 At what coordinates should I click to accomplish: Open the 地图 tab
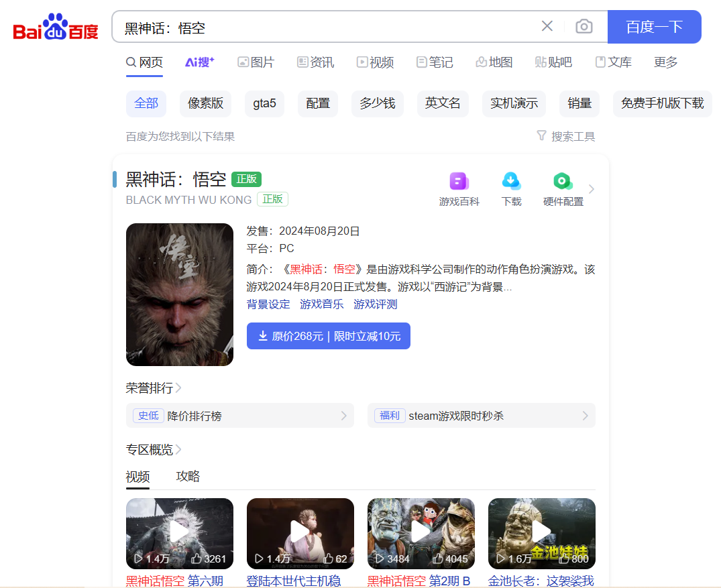tap(494, 62)
